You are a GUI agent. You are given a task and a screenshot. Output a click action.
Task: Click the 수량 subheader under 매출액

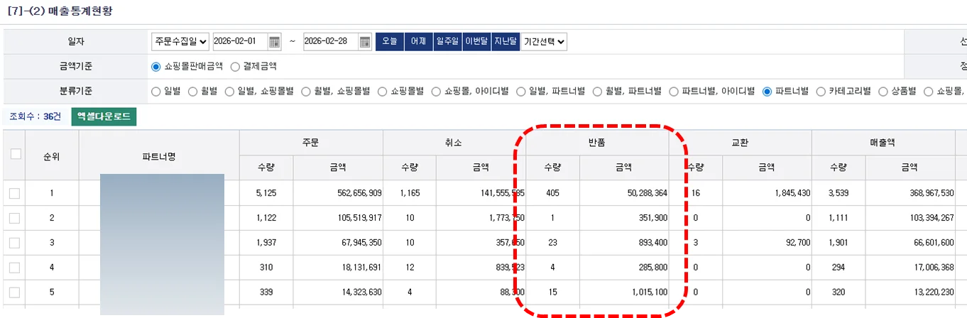(x=839, y=168)
